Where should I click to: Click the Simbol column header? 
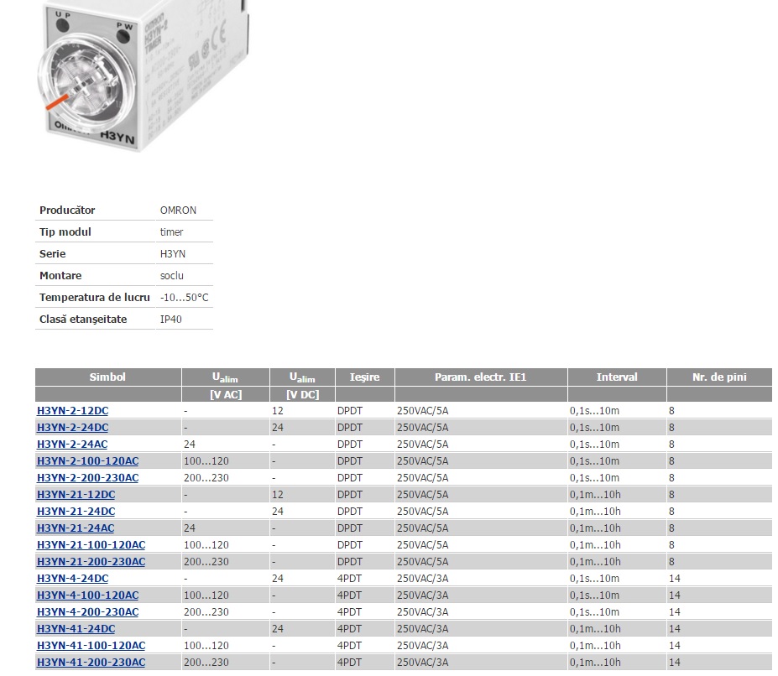point(107,377)
